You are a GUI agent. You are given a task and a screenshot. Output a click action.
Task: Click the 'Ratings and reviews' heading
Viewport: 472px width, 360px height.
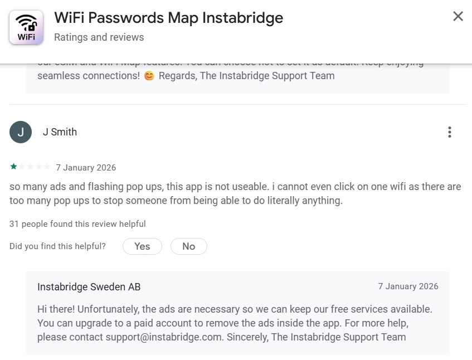pyautogui.click(x=99, y=37)
